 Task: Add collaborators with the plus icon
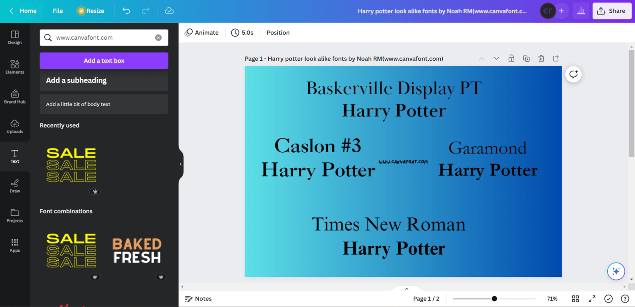561,11
